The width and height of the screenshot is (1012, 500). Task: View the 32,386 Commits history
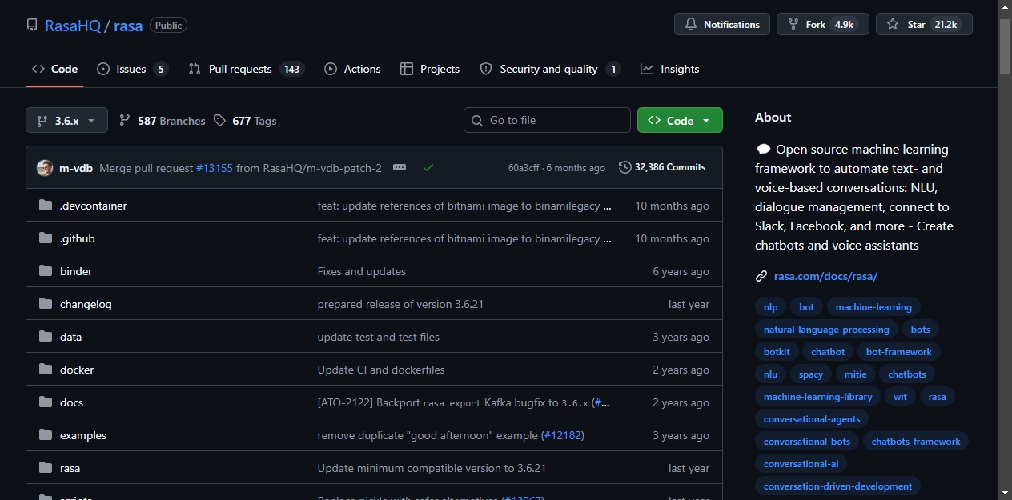pos(662,167)
